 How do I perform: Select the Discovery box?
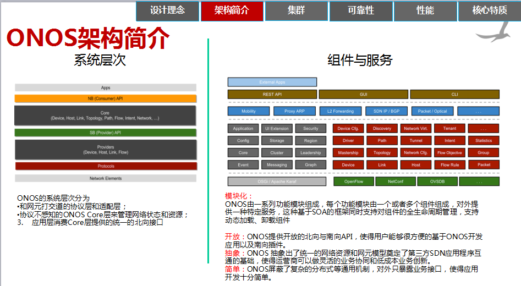[382, 129]
